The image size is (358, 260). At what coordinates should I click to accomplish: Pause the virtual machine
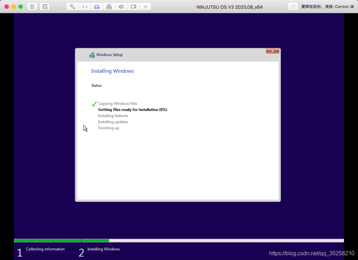pos(32,7)
